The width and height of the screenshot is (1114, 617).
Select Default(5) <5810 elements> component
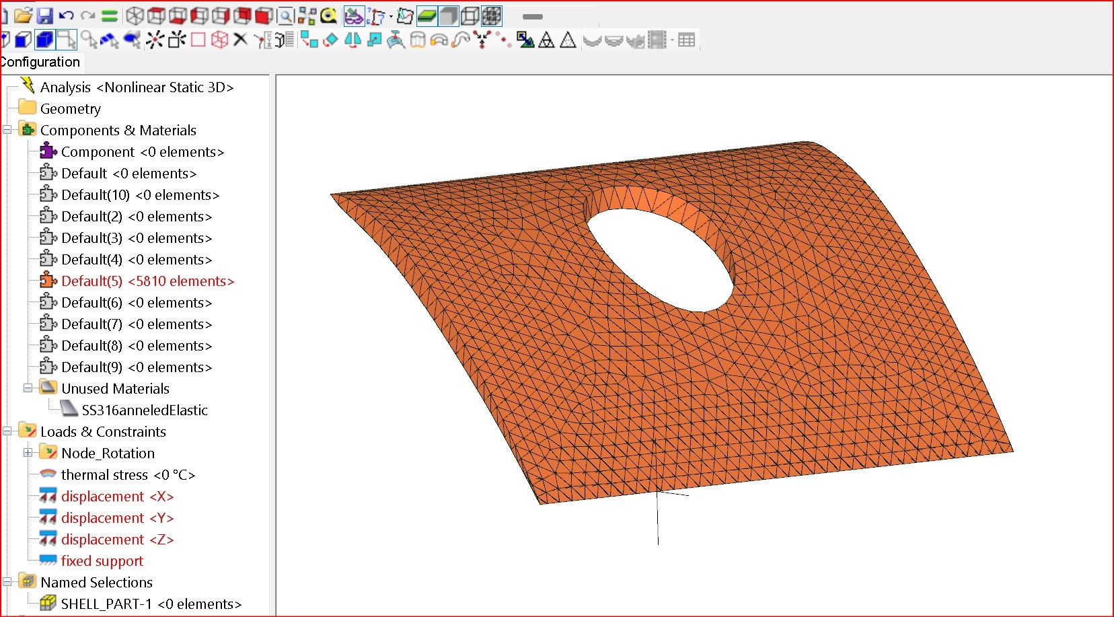(x=147, y=281)
